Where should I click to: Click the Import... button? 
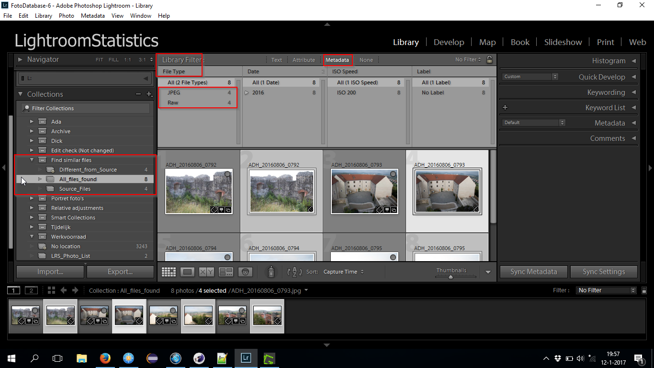click(50, 272)
